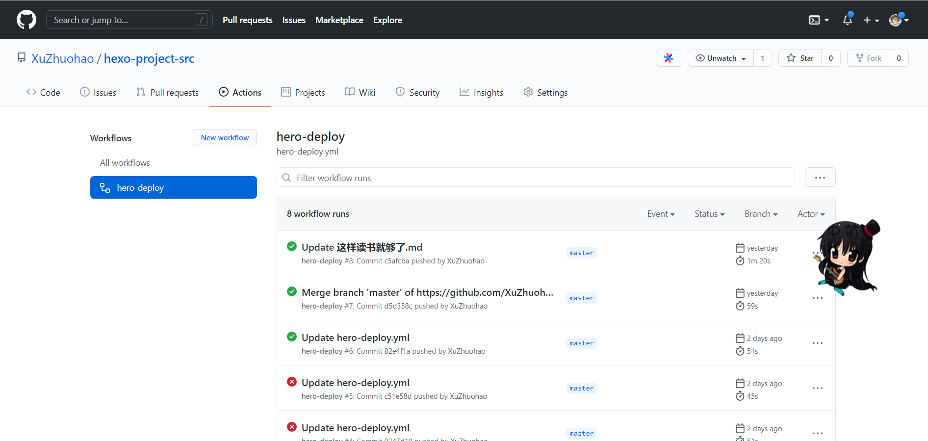
Task: Open the user avatar menu
Action: [x=899, y=20]
